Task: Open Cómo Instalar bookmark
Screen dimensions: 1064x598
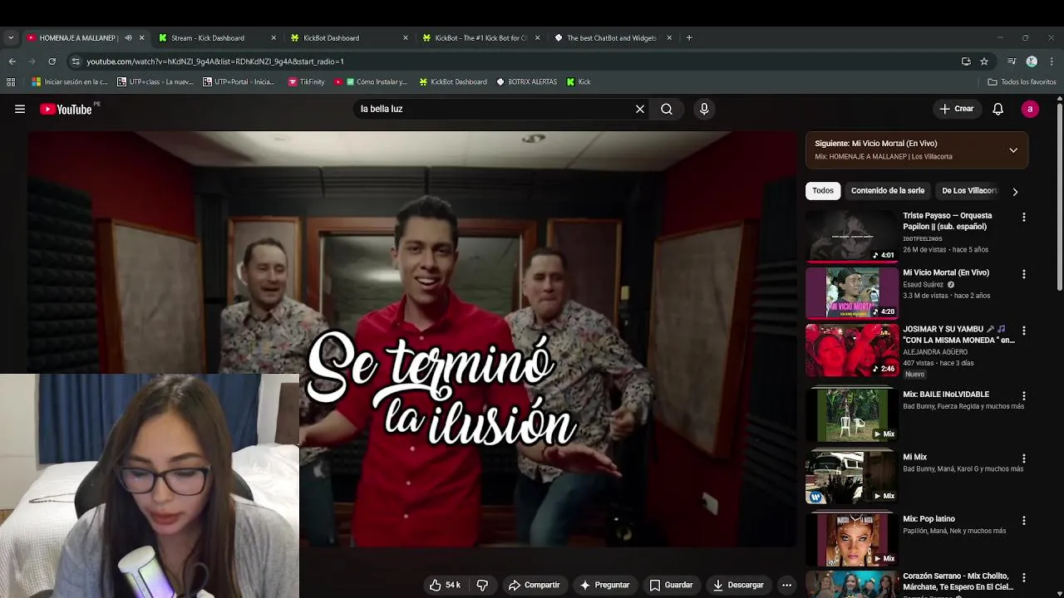Action: click(x=371, y=81)
